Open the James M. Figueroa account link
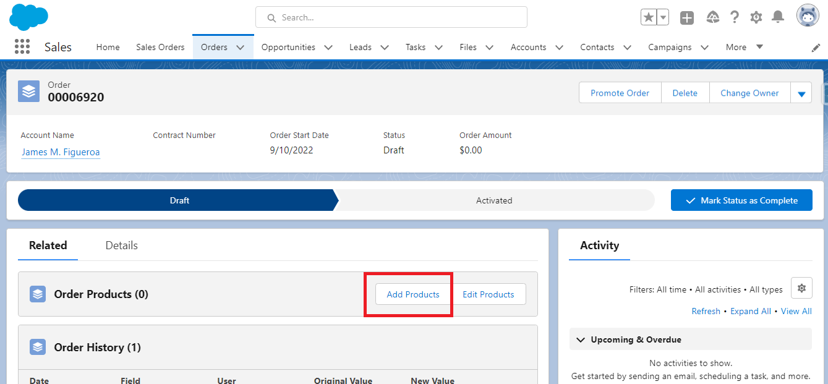The width and height of the screenshot is (828, 384). 61,151
